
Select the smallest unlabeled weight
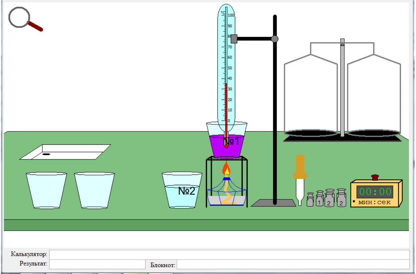point(310,200)
